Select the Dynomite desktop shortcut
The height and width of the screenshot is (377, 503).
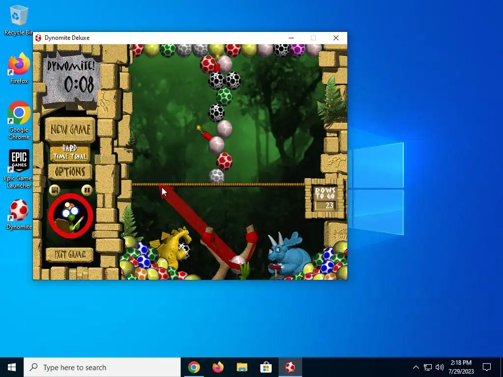[19, 215]
